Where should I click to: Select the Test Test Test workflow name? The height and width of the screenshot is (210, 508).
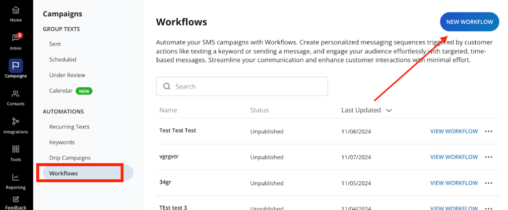(178, 131)
